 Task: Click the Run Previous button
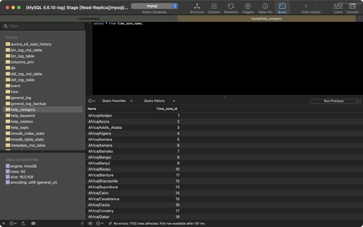(333, 101)
